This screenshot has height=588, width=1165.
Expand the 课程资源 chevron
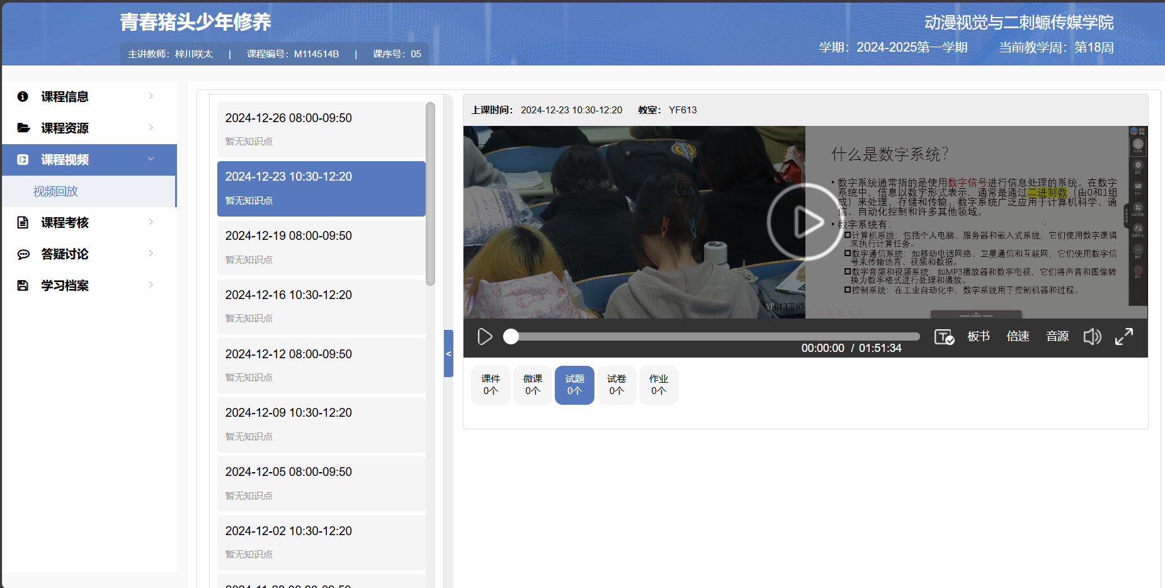click(151, 127)
